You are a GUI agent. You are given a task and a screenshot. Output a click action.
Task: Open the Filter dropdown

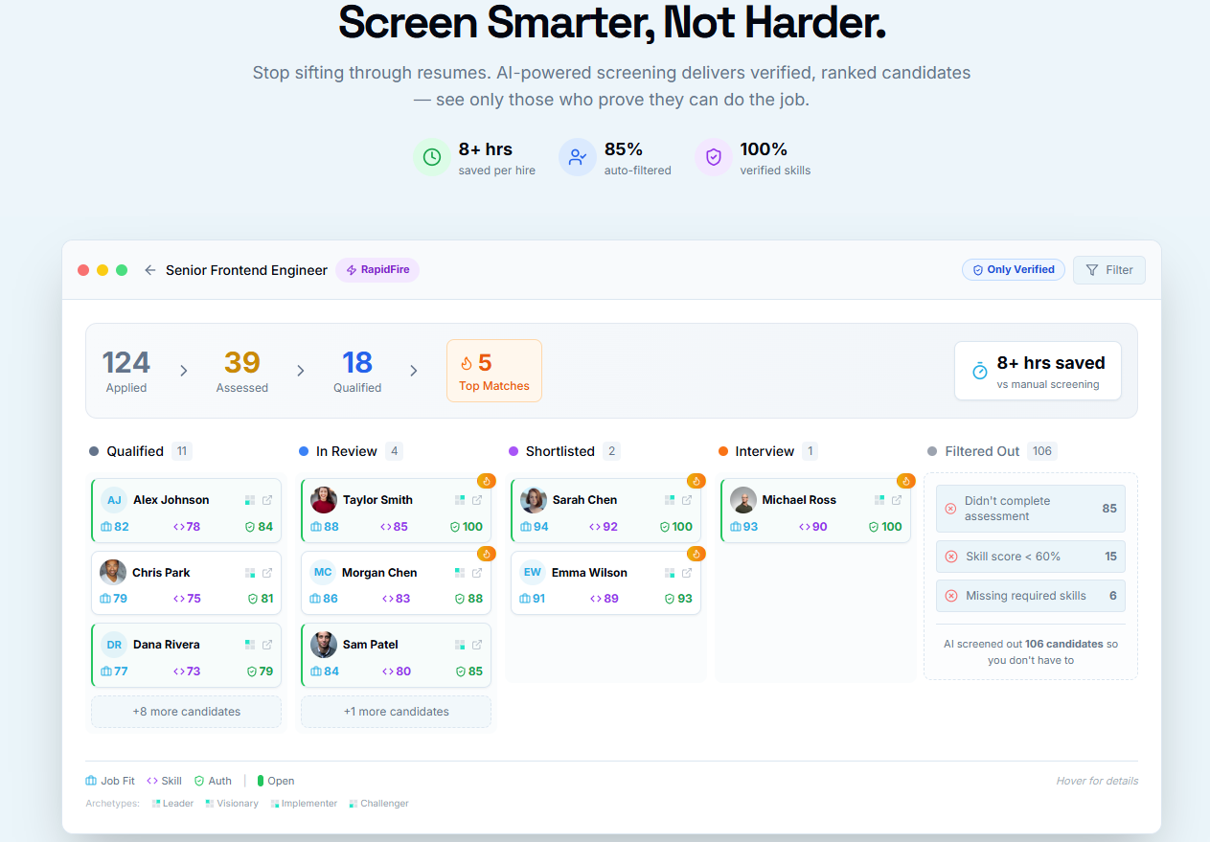point(1108,269)
